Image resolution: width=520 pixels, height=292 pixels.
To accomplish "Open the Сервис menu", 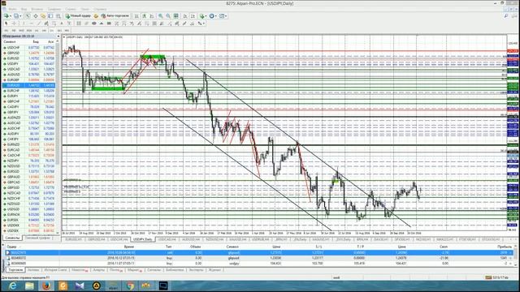I will coord(71,9).
